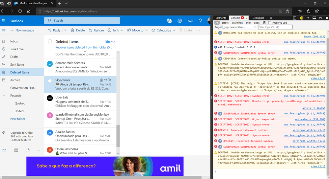This screenshot has width=329, height=179.
Task: Toggle All filter in console
Action: (x=217, y=23)
